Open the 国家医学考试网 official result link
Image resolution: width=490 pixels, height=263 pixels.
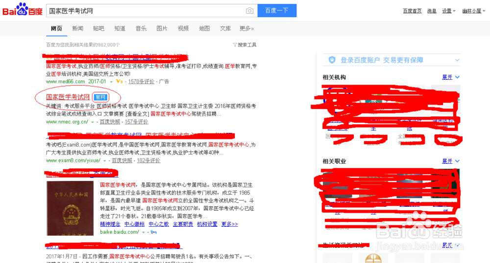coord(68,97)
